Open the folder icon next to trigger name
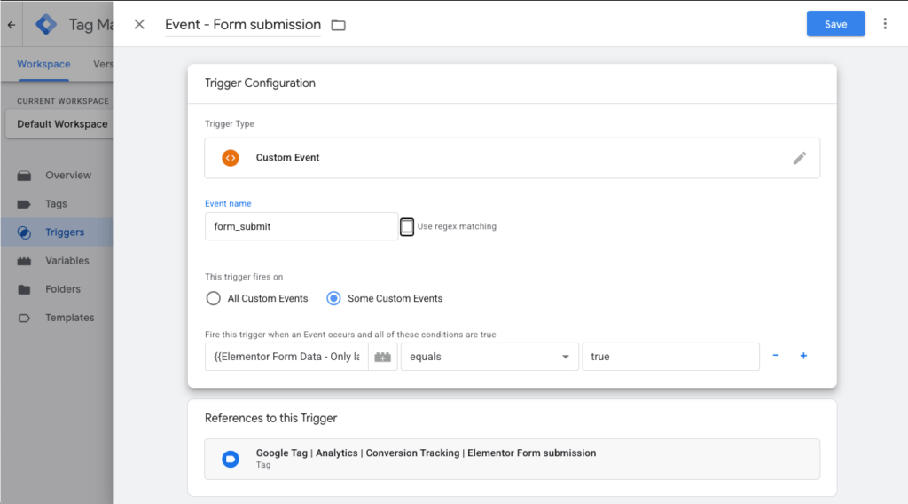The width and height of the screenshot is (908, 504). coord(338,25)
